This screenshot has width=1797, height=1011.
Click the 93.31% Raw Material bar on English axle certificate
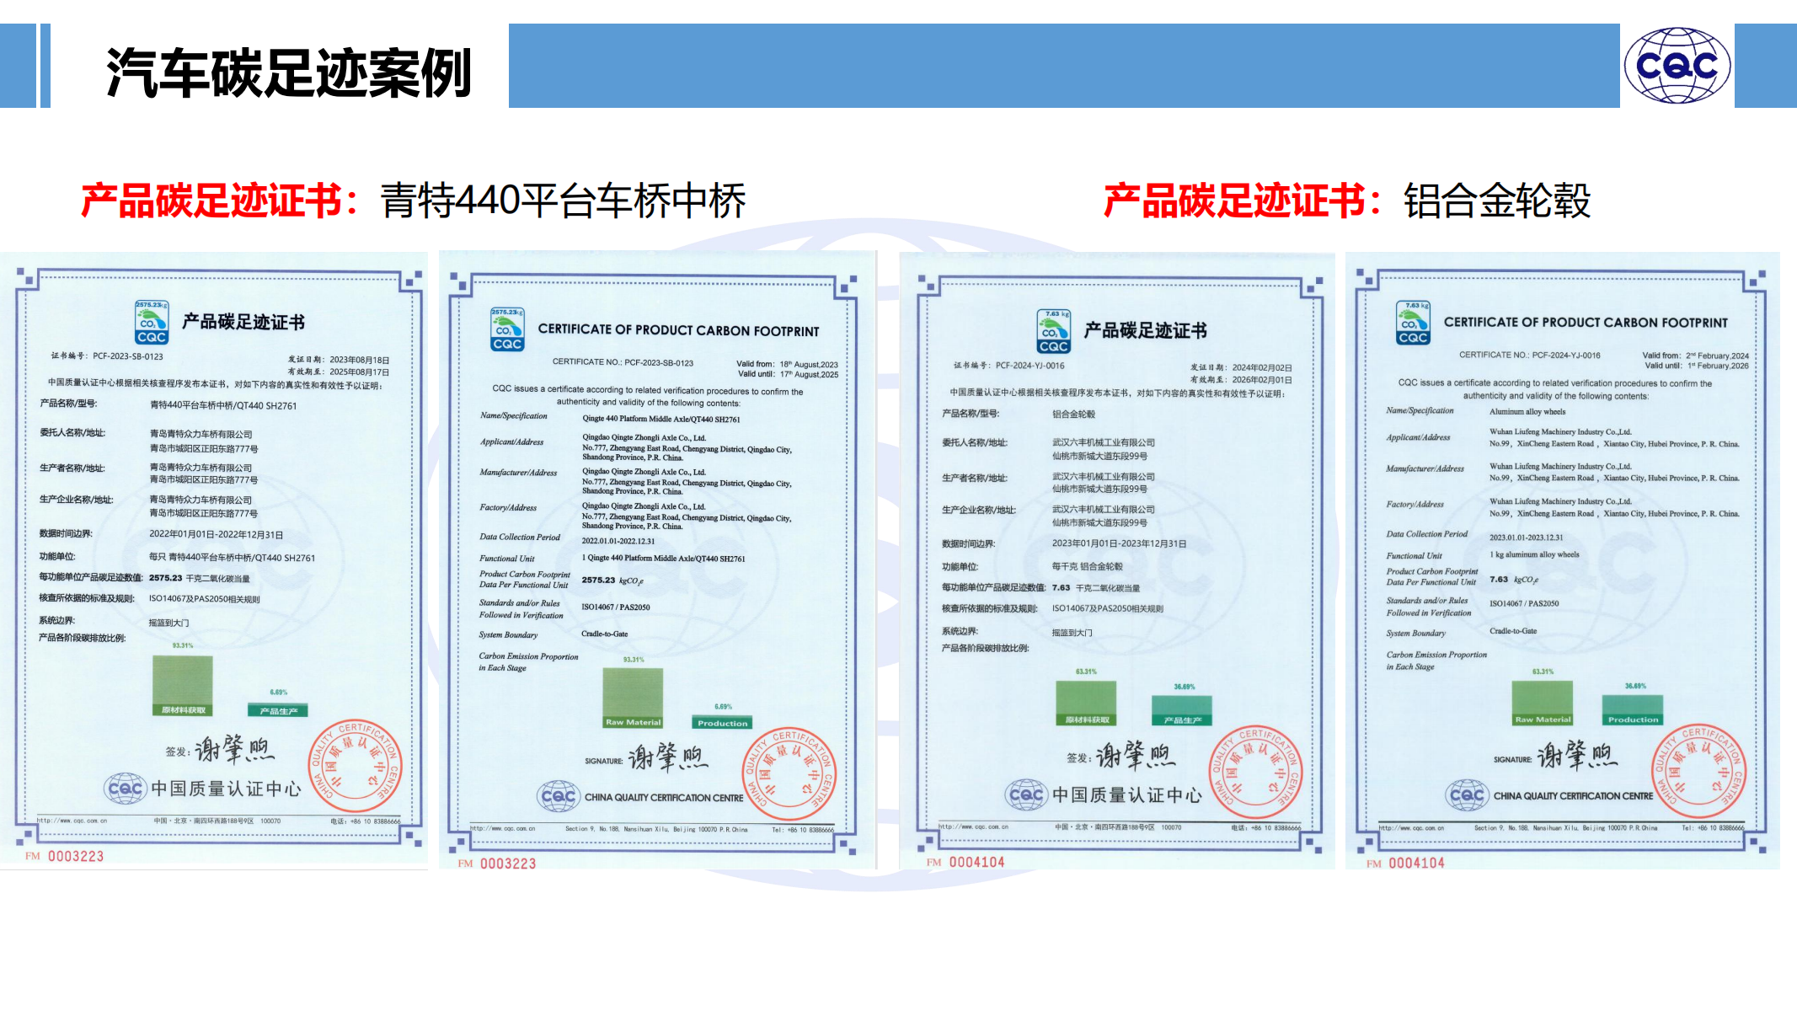634,698
